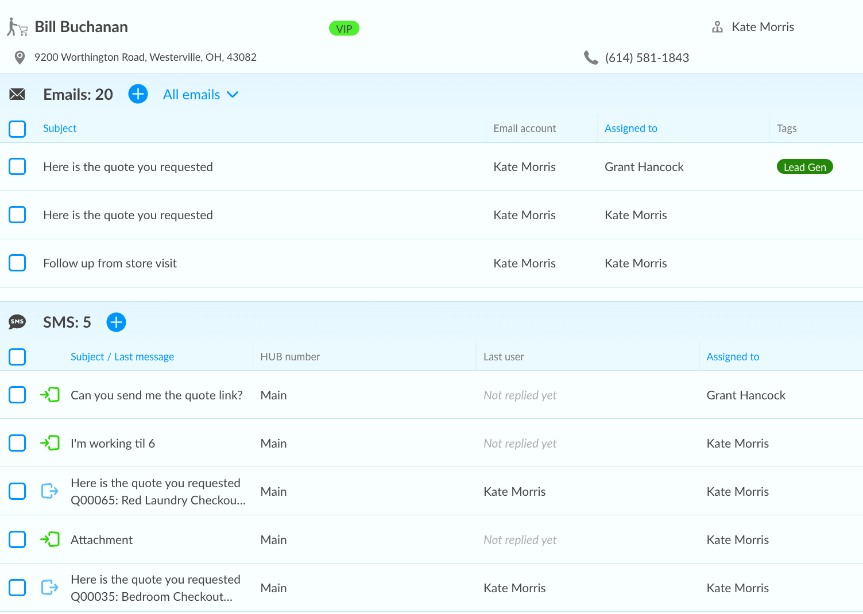This screenshot has height=614, width=863.
Task: Click the envelope icon beside Emails
Action: 17,94
